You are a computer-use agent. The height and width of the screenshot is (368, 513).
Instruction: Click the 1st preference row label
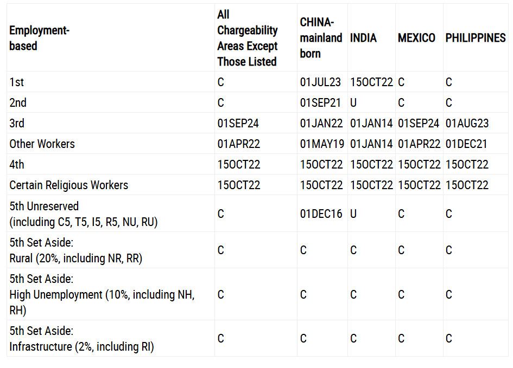click(17, 82)
